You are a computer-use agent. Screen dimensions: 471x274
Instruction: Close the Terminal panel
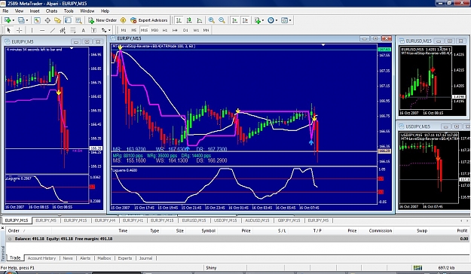click(x=2, y=228)
